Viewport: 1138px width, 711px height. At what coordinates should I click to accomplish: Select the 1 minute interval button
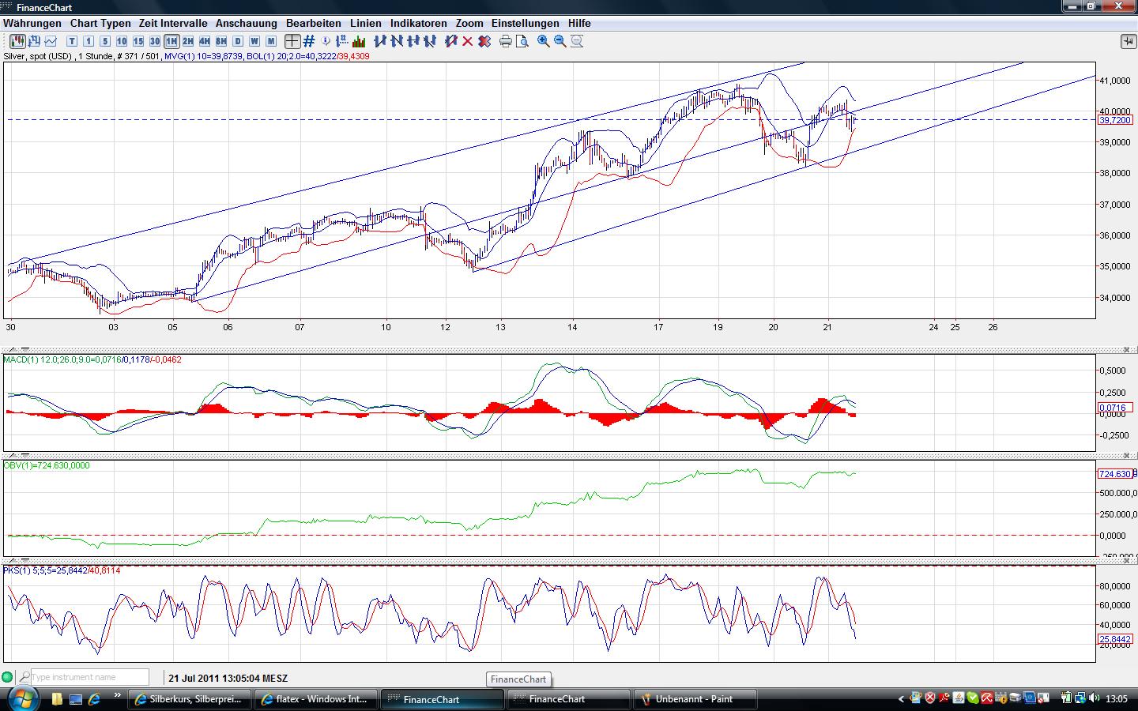pyautogui.click(x=89, y=41)
